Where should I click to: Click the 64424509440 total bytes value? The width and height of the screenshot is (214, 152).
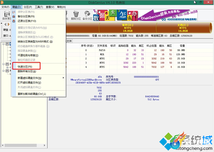point(152,97)
